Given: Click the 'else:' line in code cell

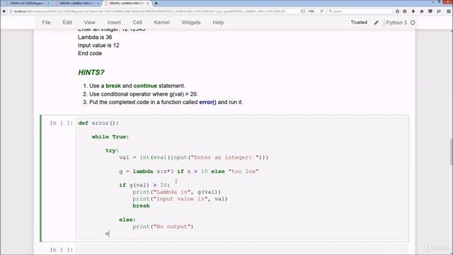Looking at the screenshot, I should click(x=127, y=220).
